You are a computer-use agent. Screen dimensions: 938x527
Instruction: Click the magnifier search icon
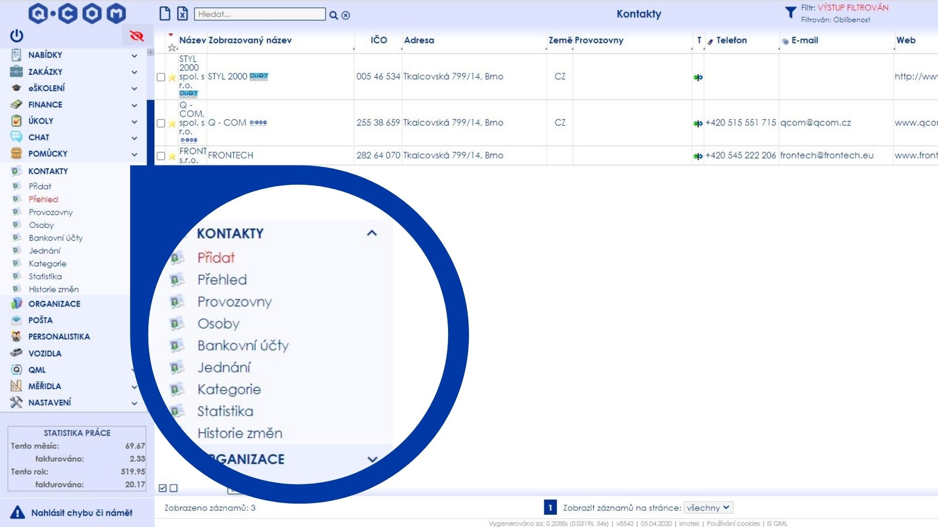coord(334,15)
